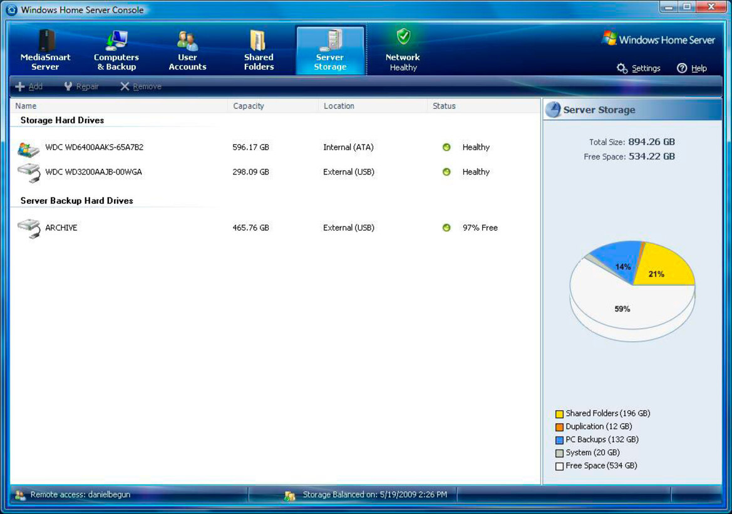Click the 465.76 GB capacity value
Screen dimensions: 732x514
click(250, 228)
